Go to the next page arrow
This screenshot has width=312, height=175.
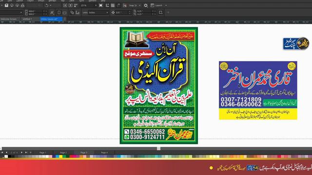pyautogui.click(x=21, y=152)
